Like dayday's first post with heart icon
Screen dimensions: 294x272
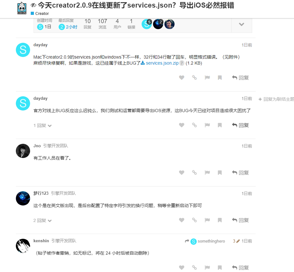tap(182, 77)
